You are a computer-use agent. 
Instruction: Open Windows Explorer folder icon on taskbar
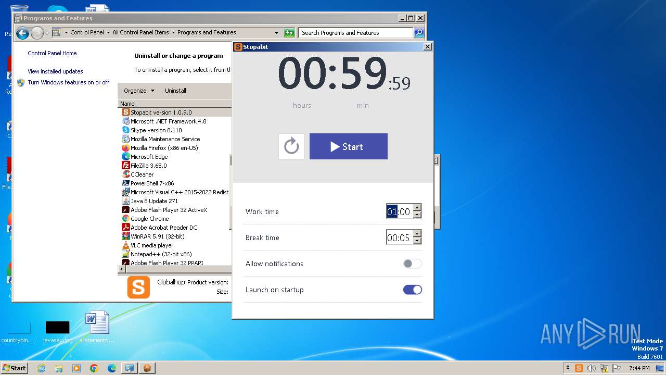pos(59,368)
